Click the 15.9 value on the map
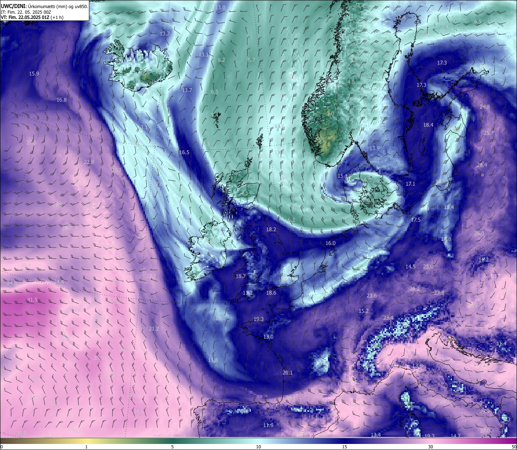The image size is (517, 450). pos(34,74)
